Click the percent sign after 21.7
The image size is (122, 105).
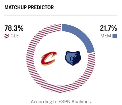[114, 28]
